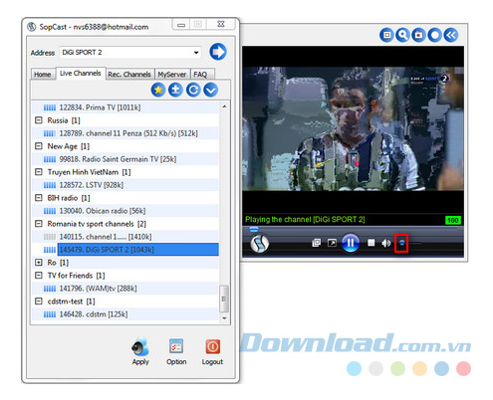This screenshot has width=493, height=400.
Task: Pause playback with the Pause button
Action: click(351, 243)
